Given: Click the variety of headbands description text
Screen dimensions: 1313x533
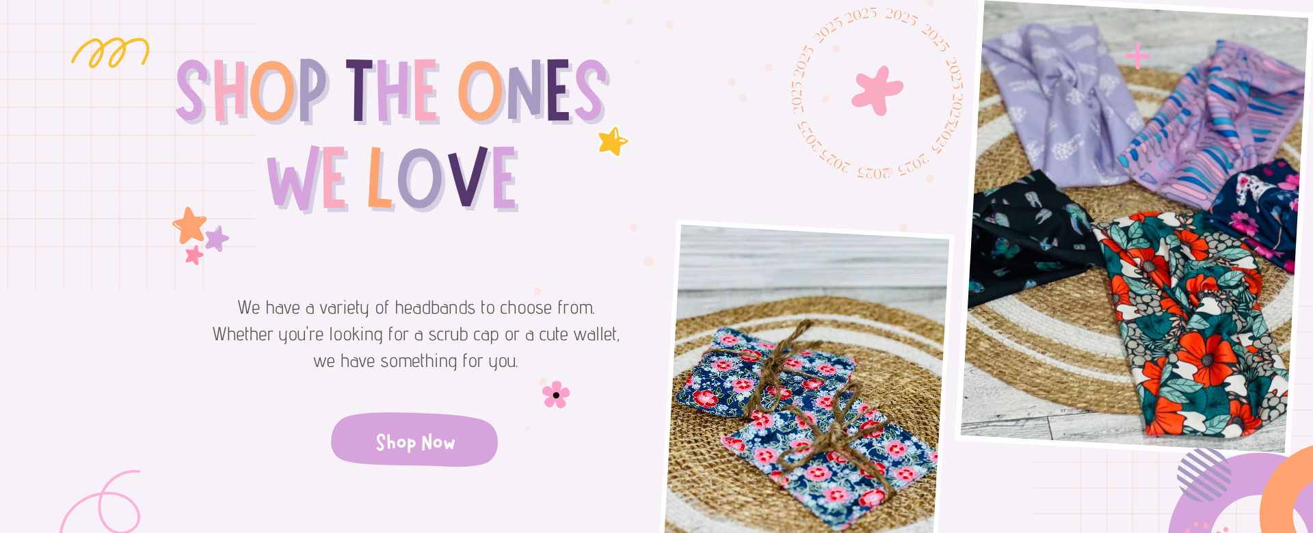Looking at the screenshot, I should point(416,334).
